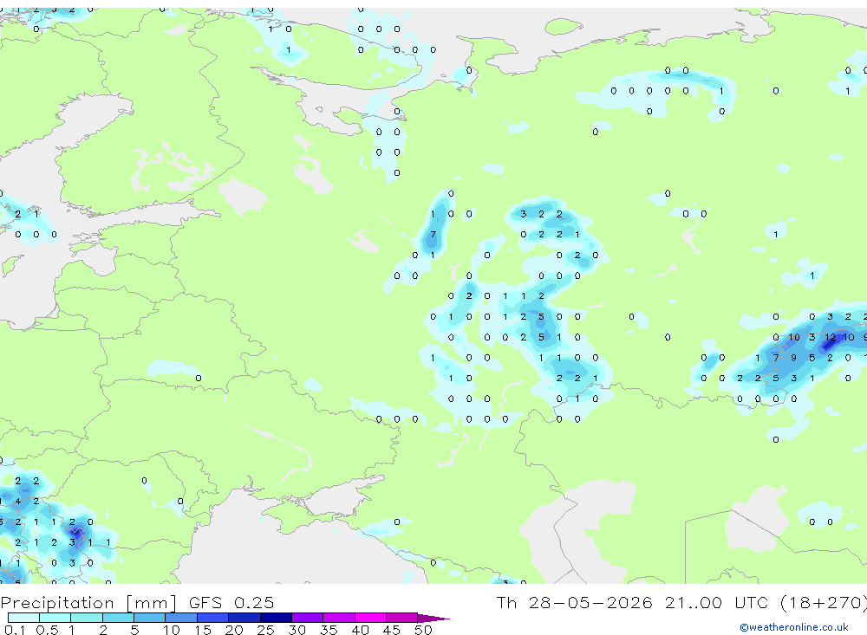Viewport: 867px width, 635px height.
Task: Click the '4' precipitation value on the map
Action: (18, 502)
